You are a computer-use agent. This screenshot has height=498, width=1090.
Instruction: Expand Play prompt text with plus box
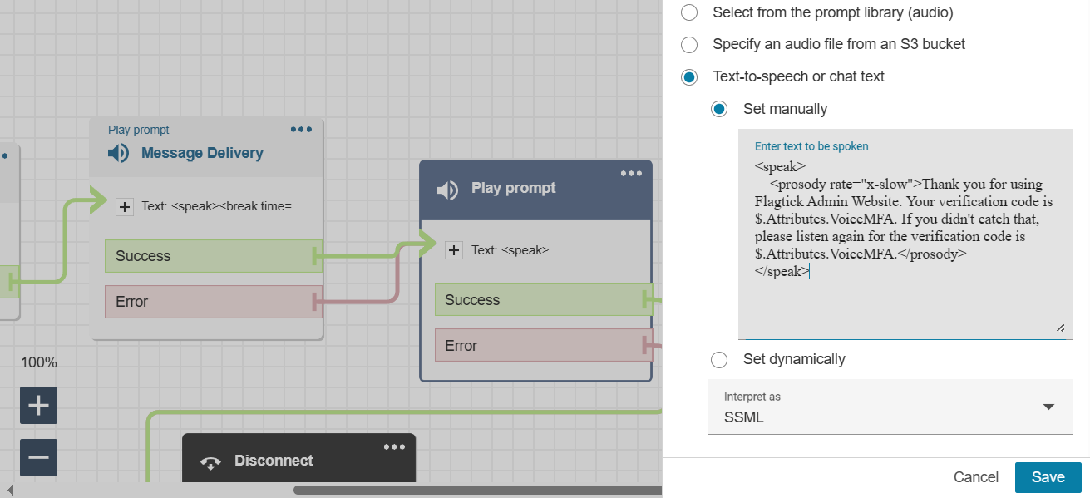click(454, 249)
